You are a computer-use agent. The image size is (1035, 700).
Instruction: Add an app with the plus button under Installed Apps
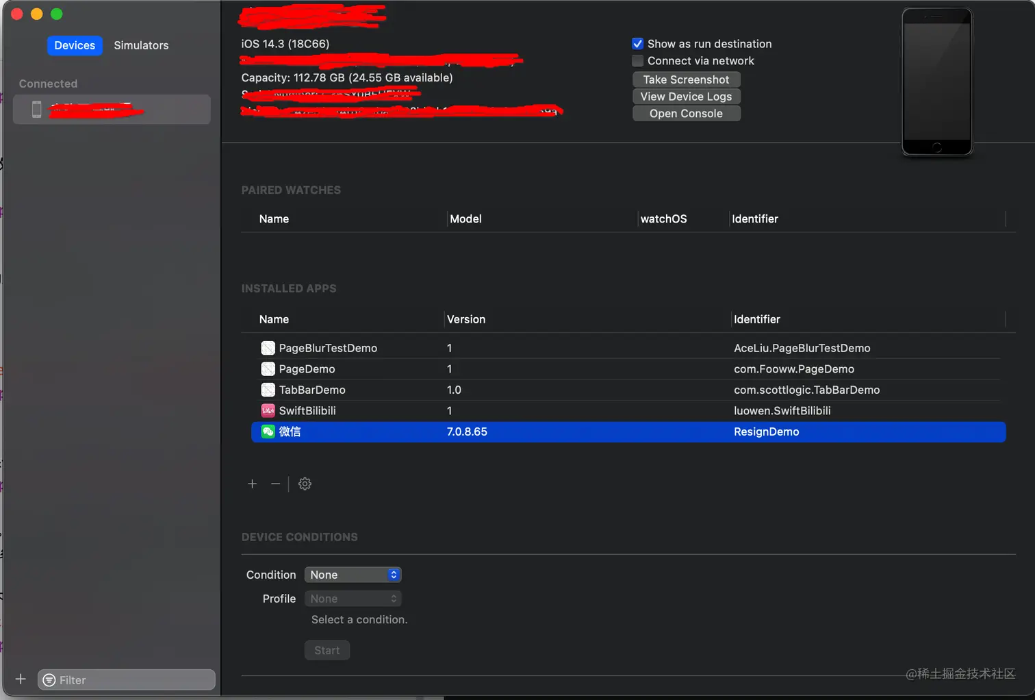pyautogui.click(x=252, y=484)
